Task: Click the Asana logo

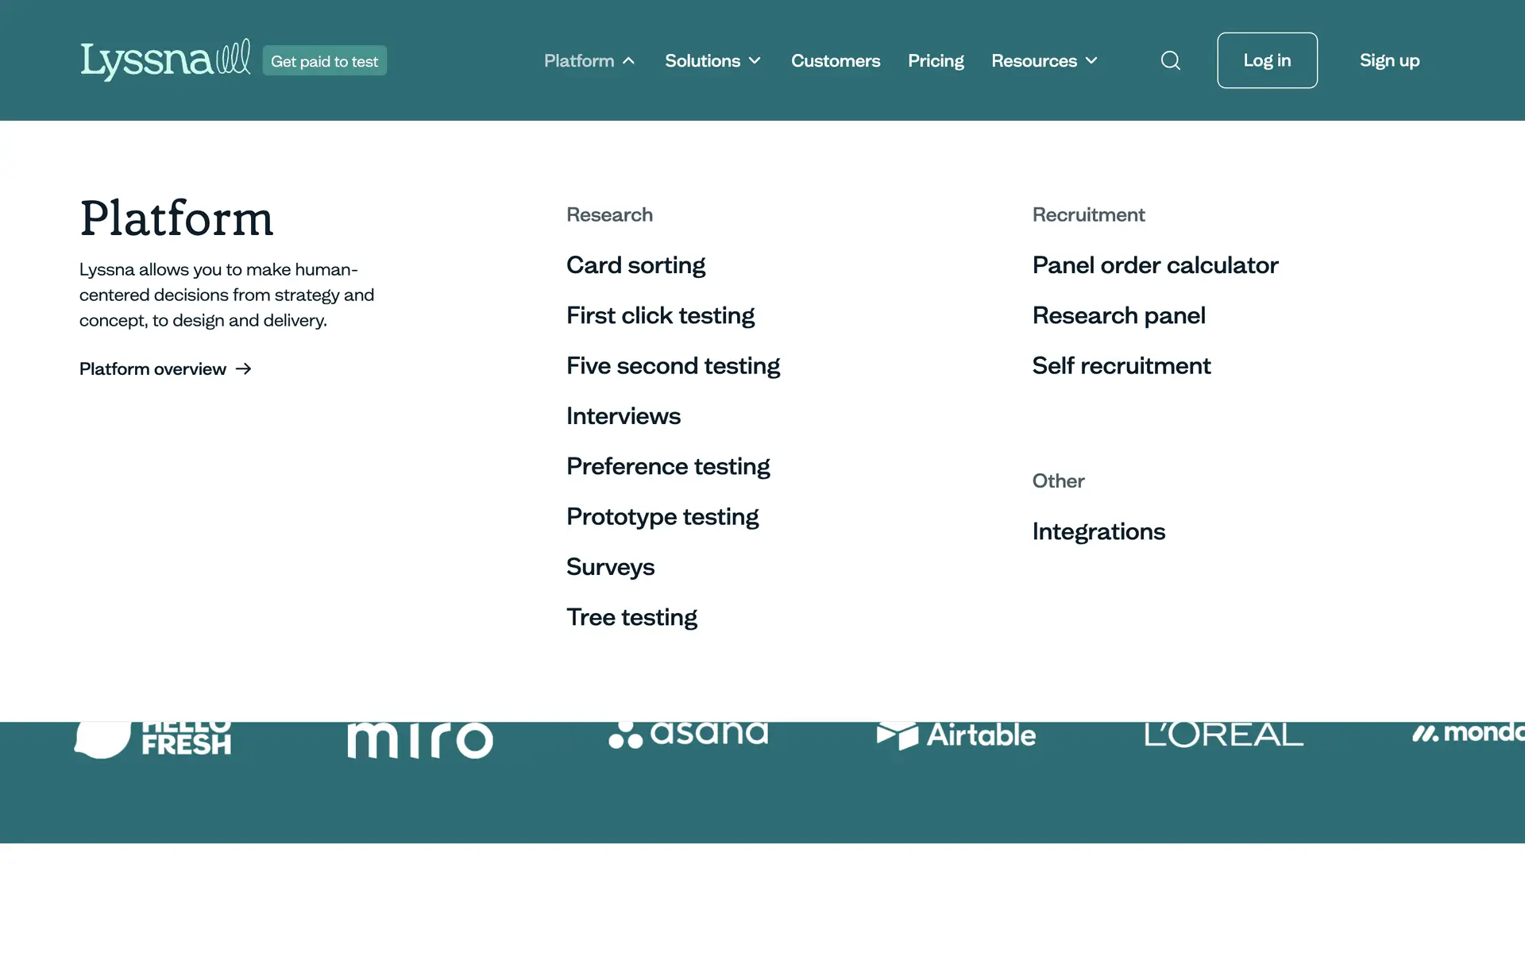Action: click(x=689, y=735)
